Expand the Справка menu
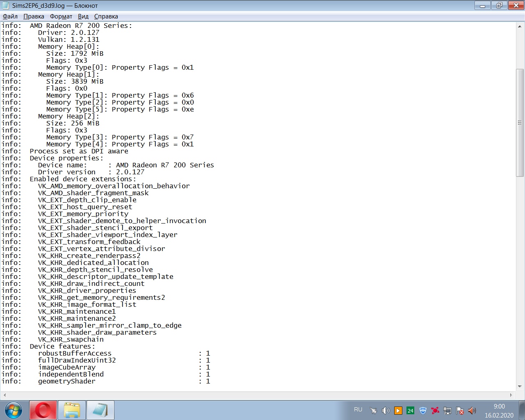Image resolution: width=525 pixels, height=420 pixels. pos(106,16)
